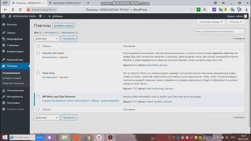This screenshot has height=141, width=251.
Task: Open Yandex Browser from the taskbar
Action: pos(99,137)
